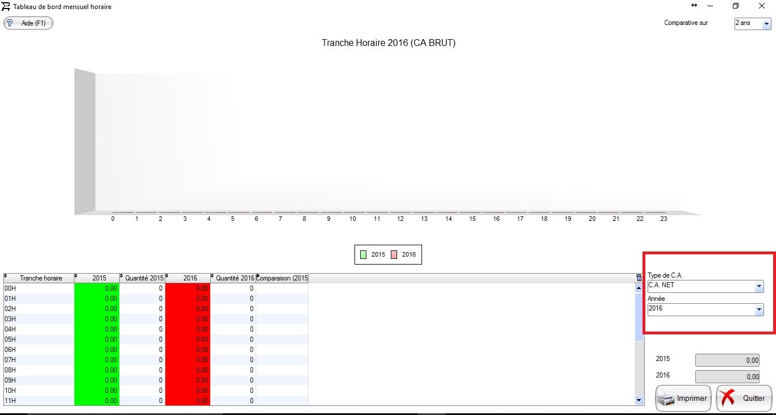Click the red 2016 cell in row 05H
The height and width of the screenshot is (415, 776).
coord(188,339)
